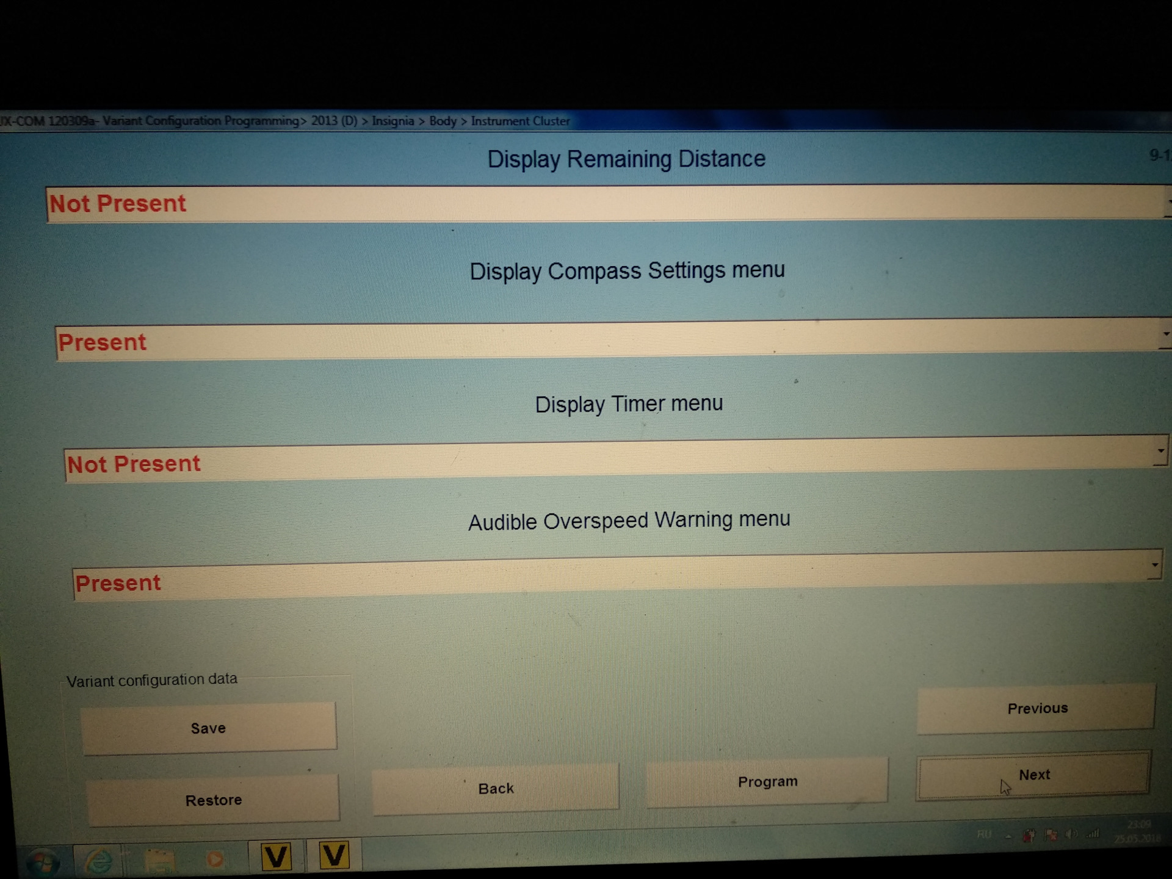Expand Display Remaining Distance dropdown arrow
Viewport: 1172px width, 879px height.
tap(1167, 202)
